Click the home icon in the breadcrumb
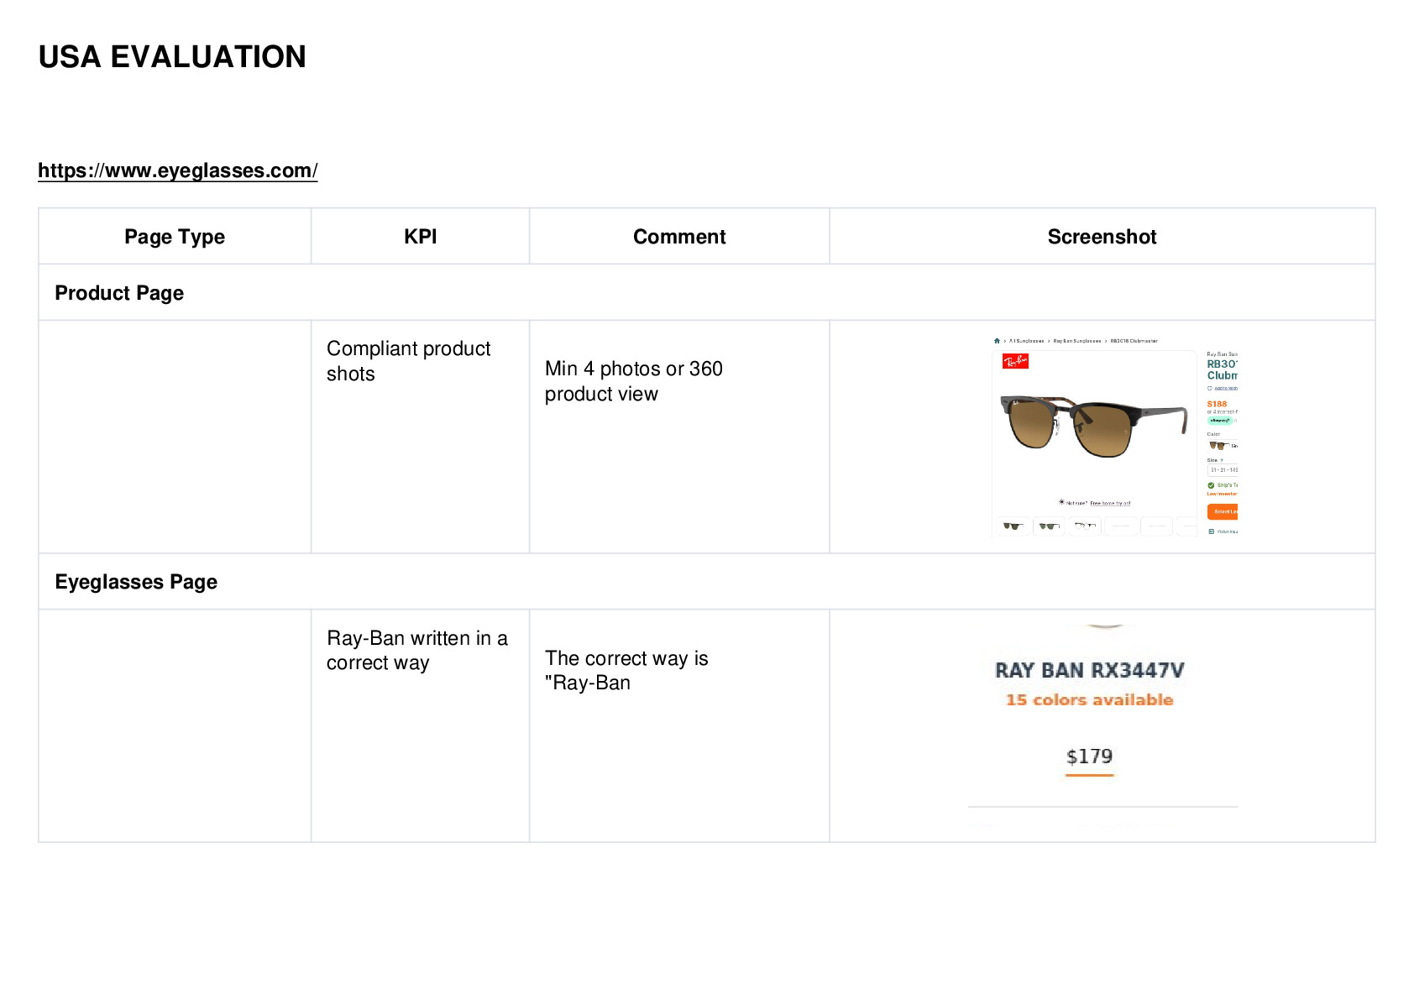The width and height of the screenshot is (1414, 1000). [997, 341]
